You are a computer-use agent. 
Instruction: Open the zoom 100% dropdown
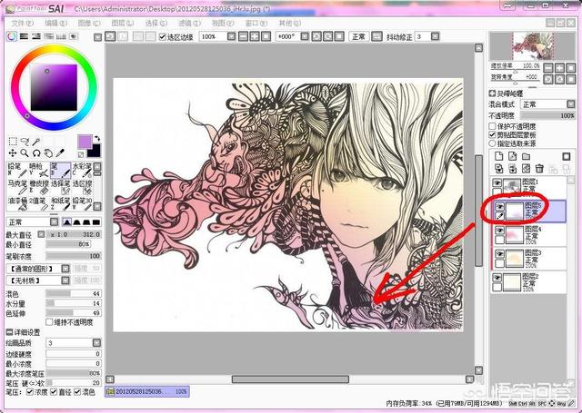[x=231, y=36]
